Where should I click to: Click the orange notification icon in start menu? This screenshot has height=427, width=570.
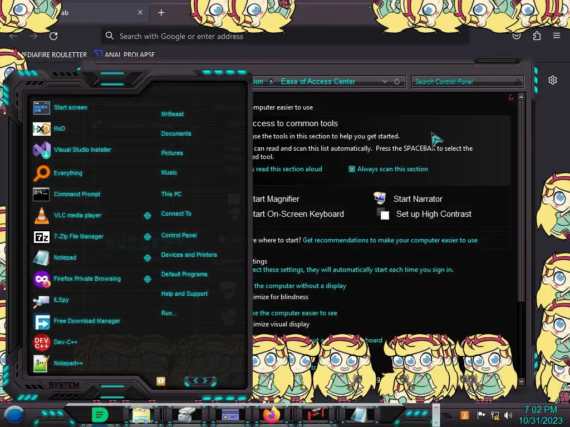click(161, 381)
